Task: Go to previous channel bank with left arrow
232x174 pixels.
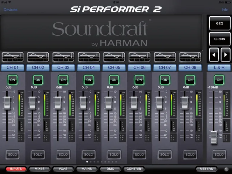Action: tap(214, 55)
